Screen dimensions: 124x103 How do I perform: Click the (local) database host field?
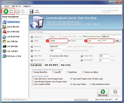(x=58, y=41)
